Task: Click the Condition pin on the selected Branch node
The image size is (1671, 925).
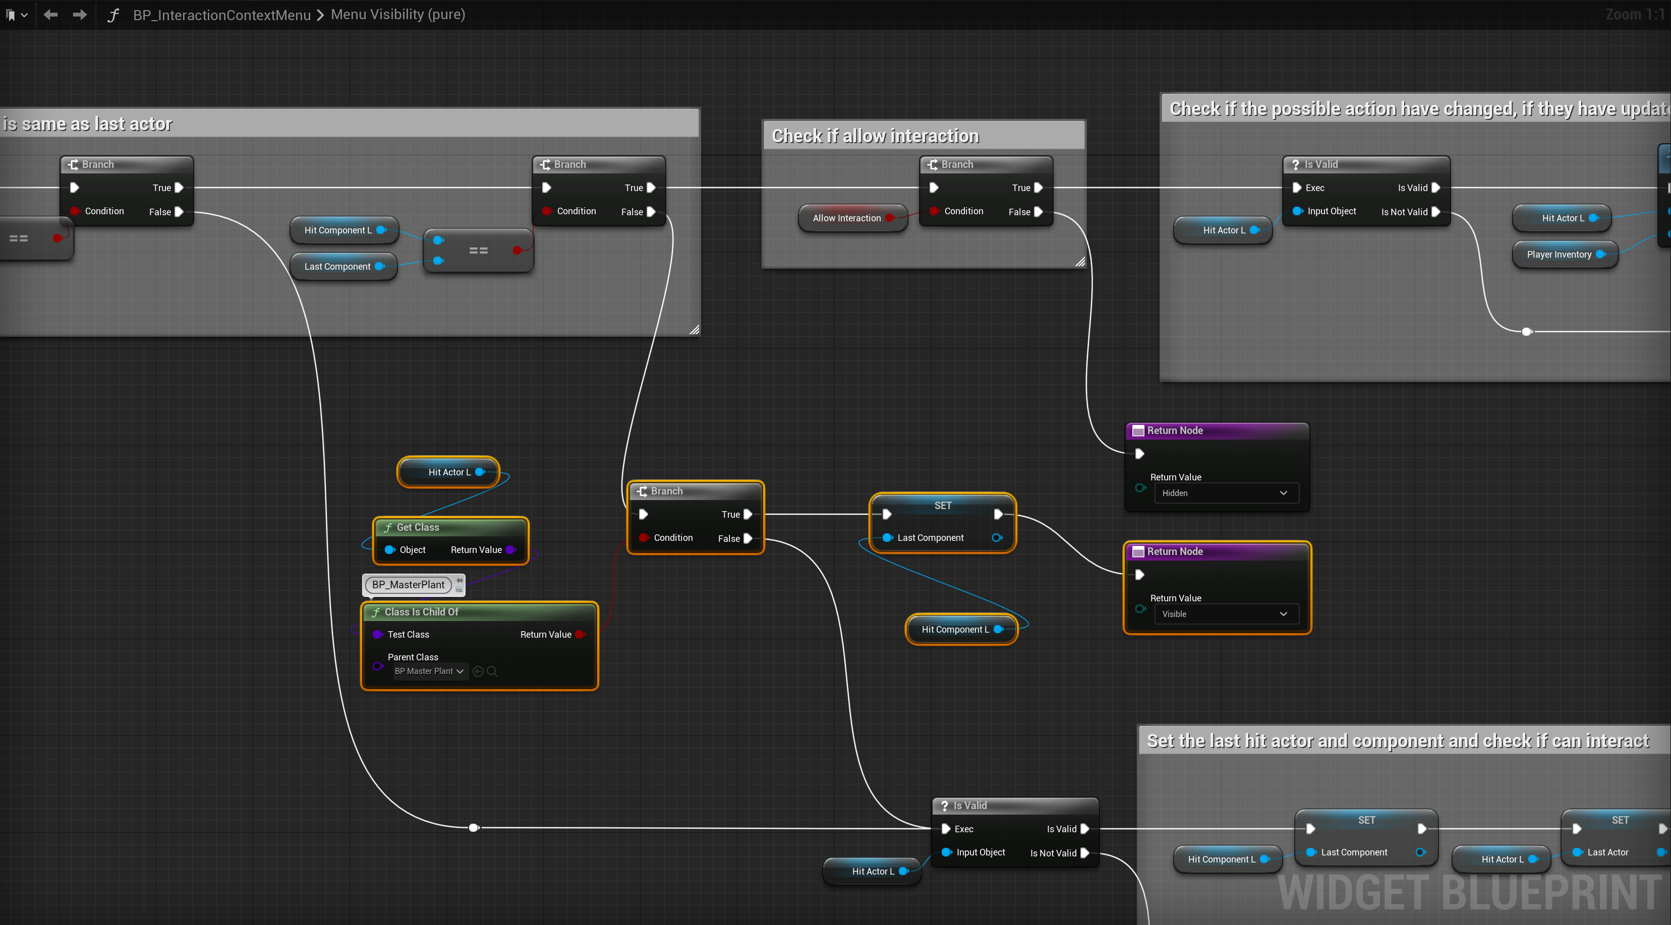Action: [x=644, y=538]
